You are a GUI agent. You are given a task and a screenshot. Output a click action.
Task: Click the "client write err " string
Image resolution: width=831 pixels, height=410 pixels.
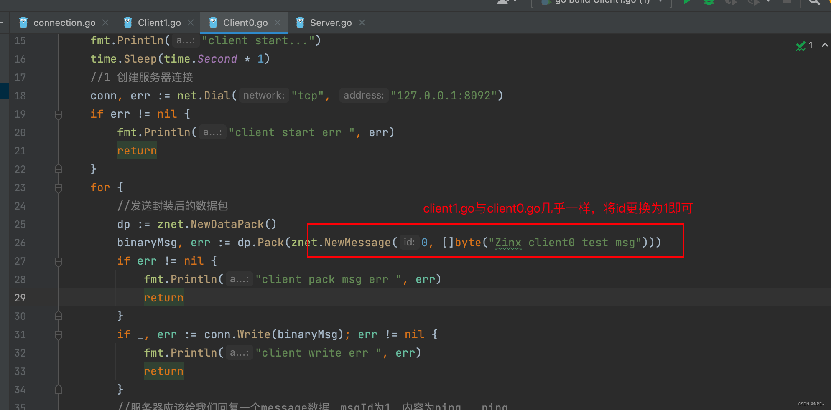pos(318,353)
